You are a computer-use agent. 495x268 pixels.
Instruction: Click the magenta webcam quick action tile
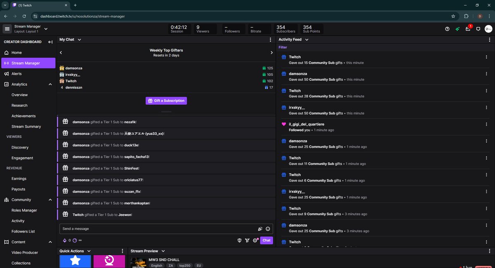tap(109, 261)
